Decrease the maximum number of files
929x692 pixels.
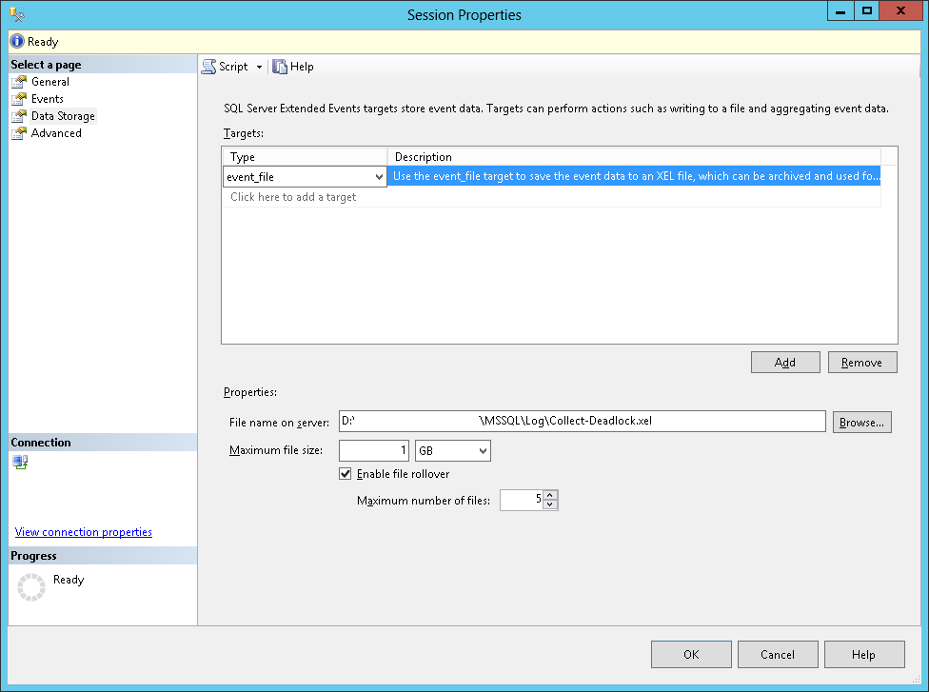tap(550, 504)
